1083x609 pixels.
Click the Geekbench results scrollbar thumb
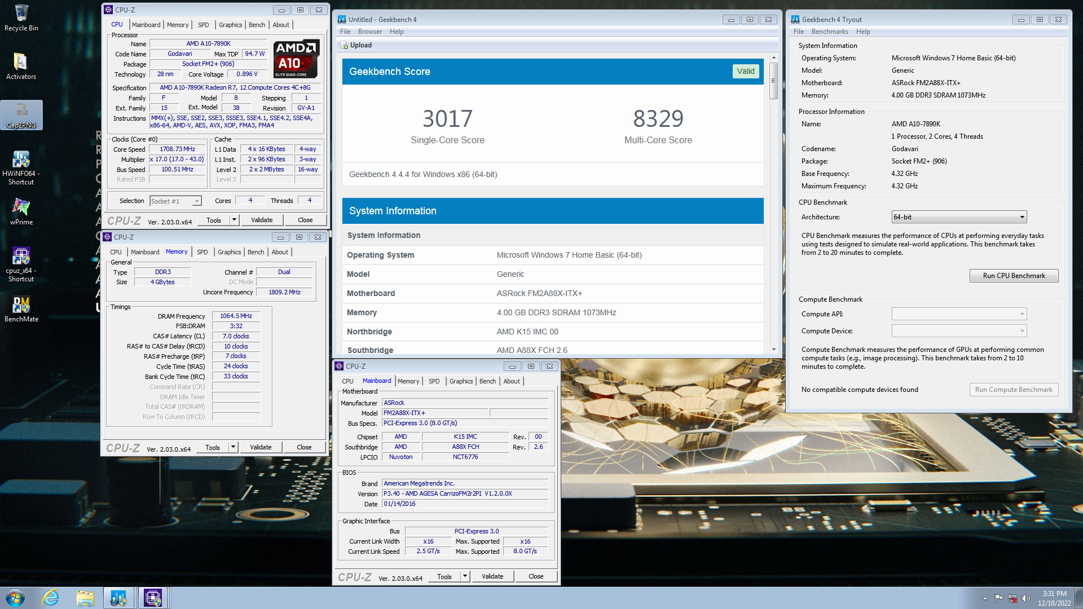[774, 81]
